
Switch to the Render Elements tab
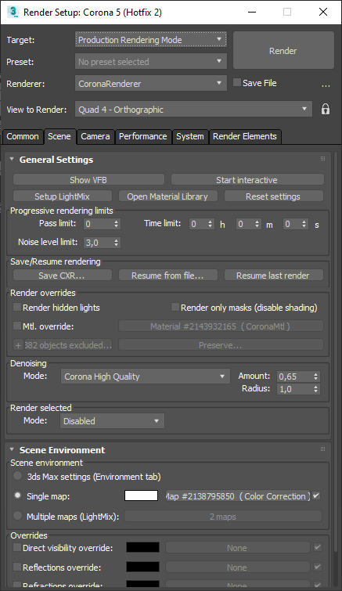tap(245, 136)
